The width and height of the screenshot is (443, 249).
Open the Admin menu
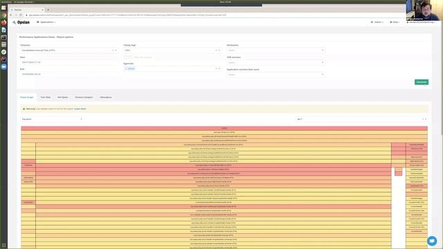click(x=377, y=22)
